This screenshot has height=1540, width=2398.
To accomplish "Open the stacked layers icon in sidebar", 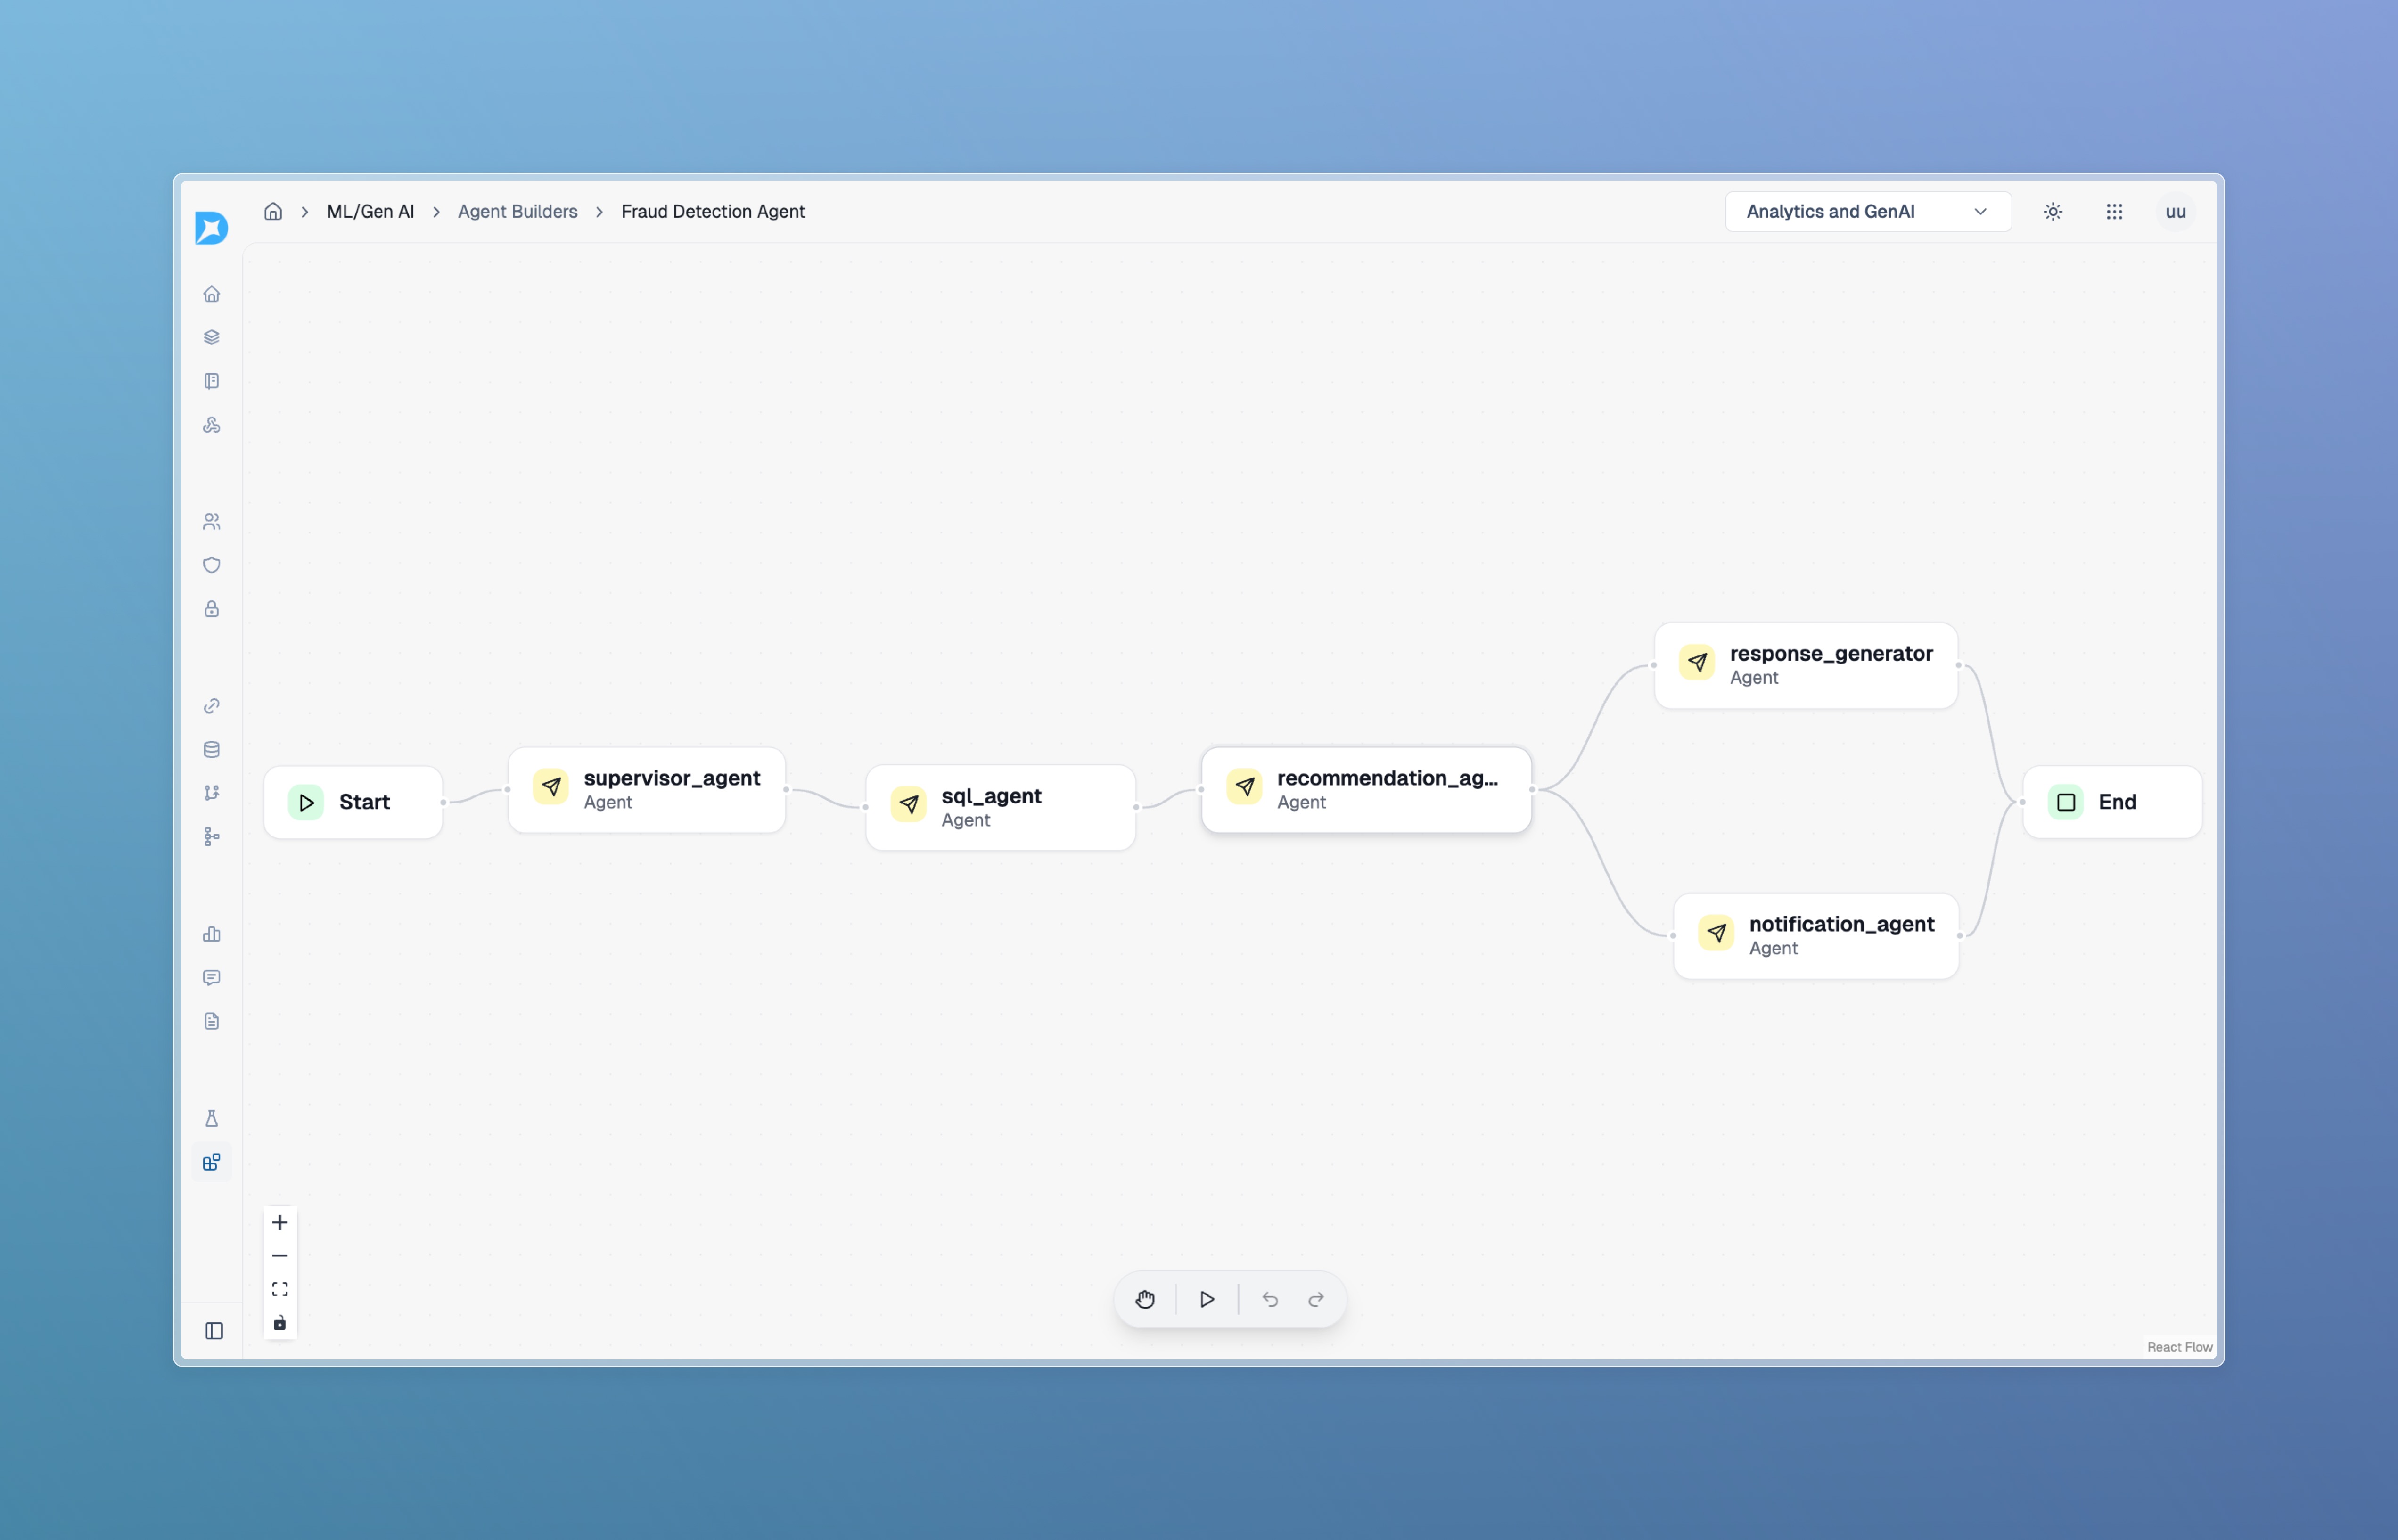I will point(211,337).
